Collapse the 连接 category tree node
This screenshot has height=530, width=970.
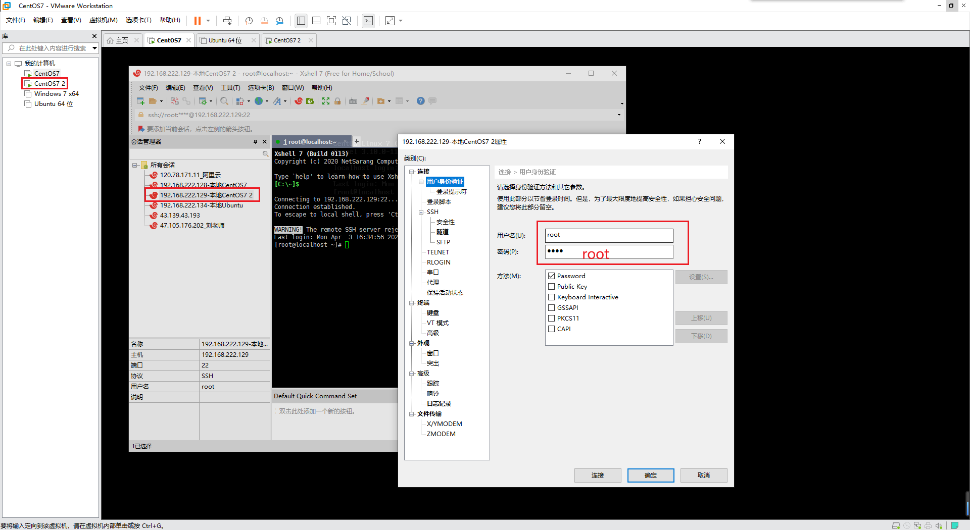[412, 172]
